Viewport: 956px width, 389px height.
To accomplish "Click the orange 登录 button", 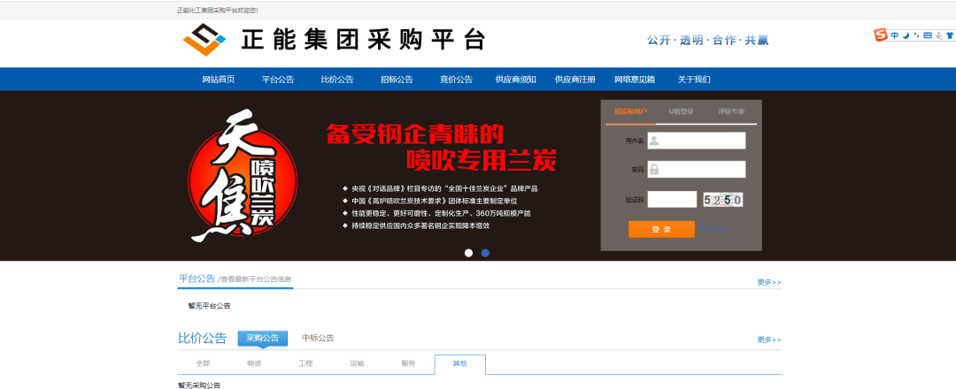I will (661, 230).
